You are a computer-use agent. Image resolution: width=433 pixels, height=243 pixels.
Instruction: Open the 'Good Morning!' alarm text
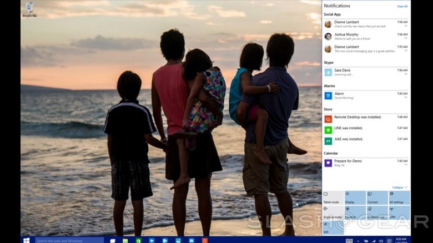click(344, 98)
